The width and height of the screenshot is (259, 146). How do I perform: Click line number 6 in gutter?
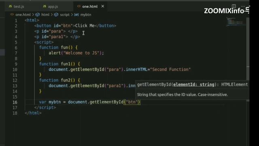click(x=16, y=48)
